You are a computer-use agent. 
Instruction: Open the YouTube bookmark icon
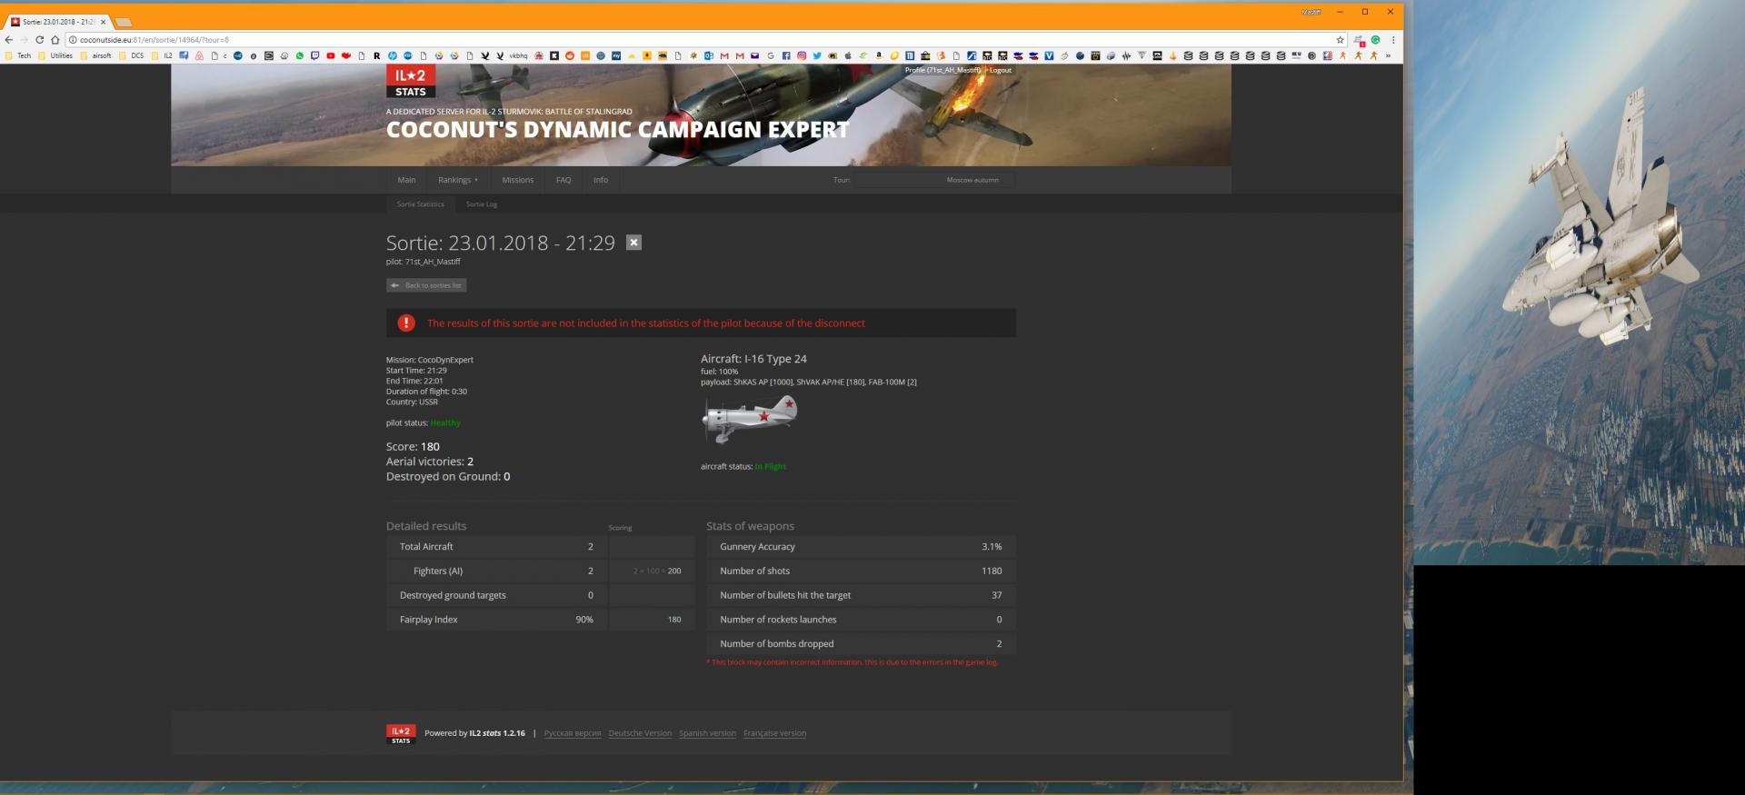click(x=331, y=55)
